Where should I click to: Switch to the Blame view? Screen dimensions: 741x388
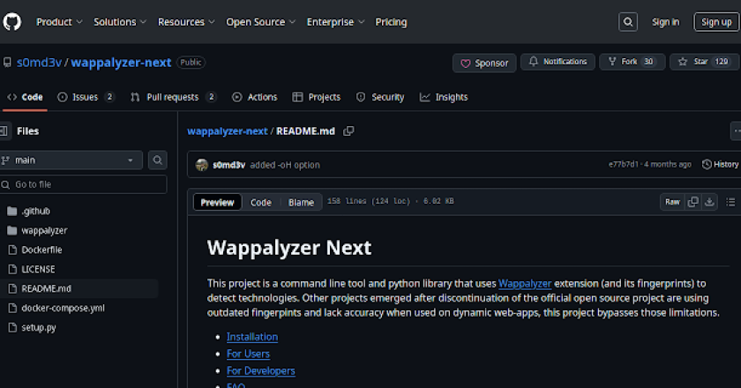301,203
